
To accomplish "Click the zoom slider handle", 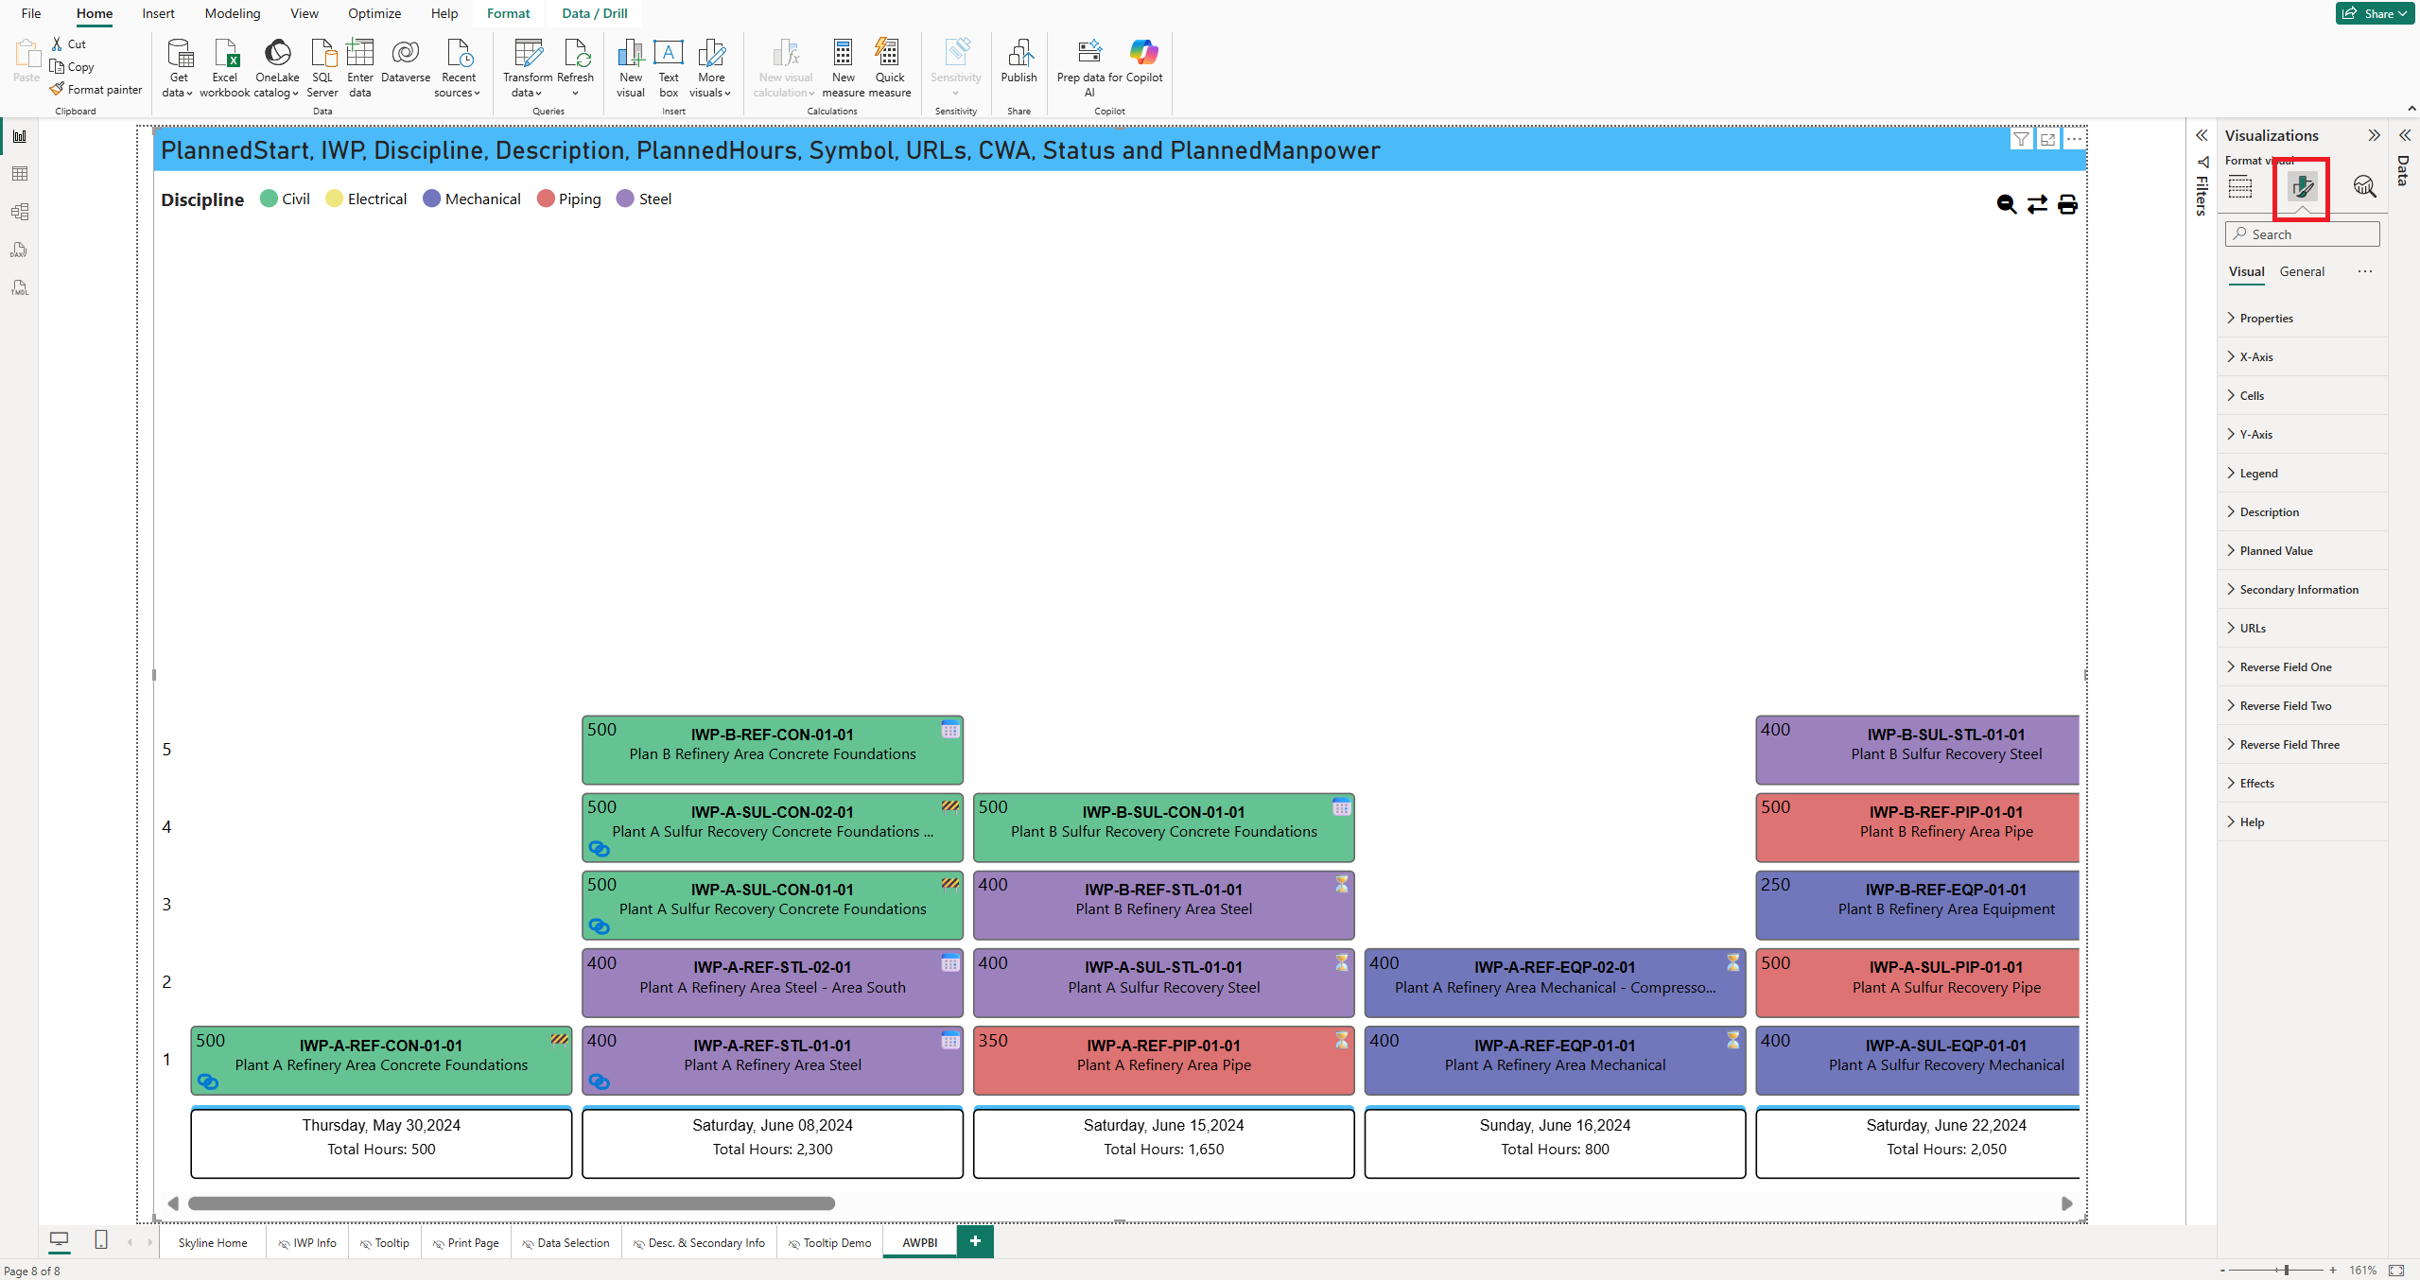I will point(2287,1270).
